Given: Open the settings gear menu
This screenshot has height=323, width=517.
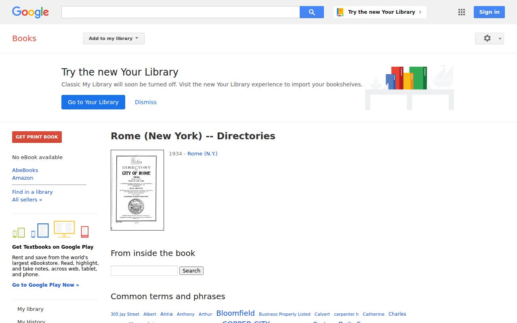Looking at the screenshot, I should tap(490, 38).
